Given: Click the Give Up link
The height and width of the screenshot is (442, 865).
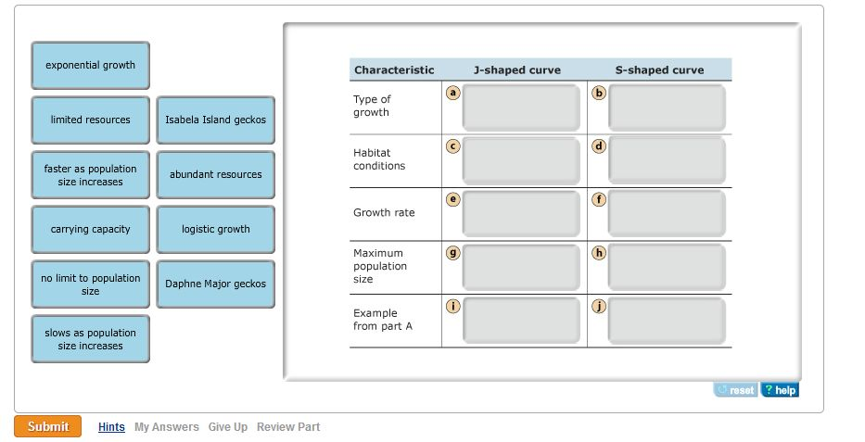Looking at the screenshot, I should click(228, 427).
